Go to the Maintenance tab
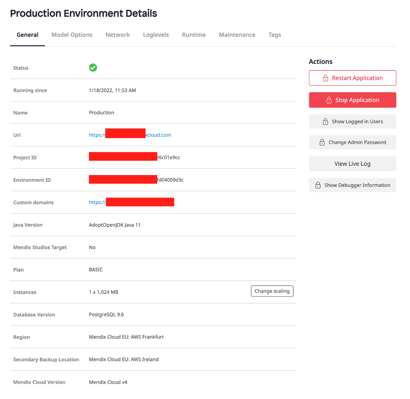Screen dimensions: 410x399 (237, 35)
